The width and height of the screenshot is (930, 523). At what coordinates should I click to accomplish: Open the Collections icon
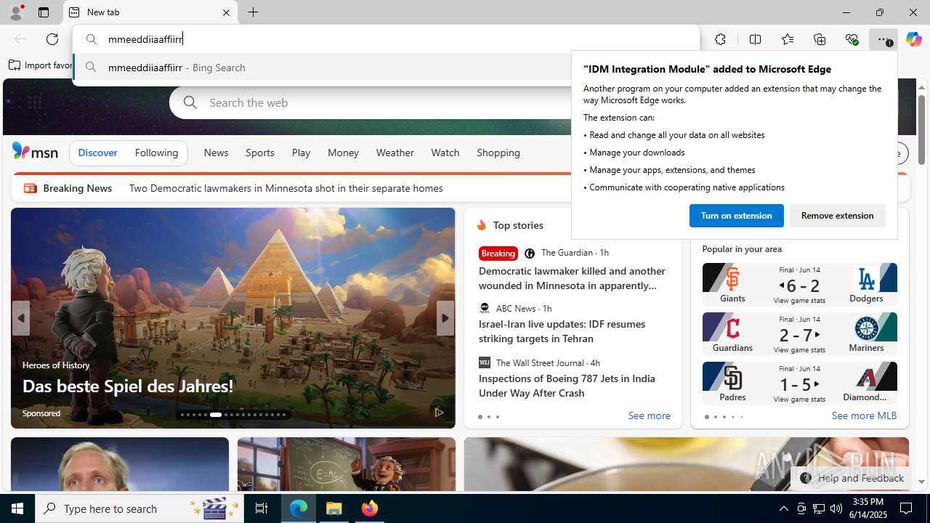820,39
